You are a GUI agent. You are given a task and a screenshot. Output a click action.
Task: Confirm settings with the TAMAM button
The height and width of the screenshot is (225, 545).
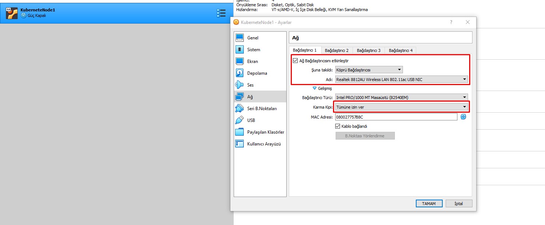[429, 204]
